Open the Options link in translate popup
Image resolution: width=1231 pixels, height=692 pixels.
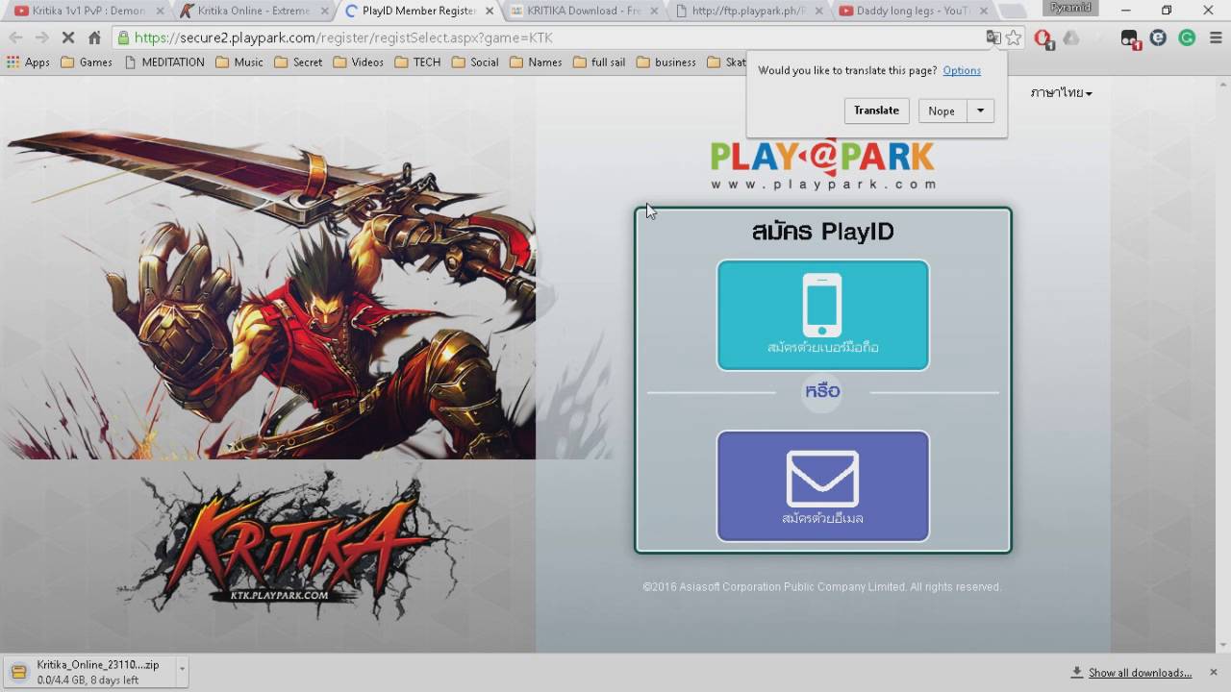[x=962, y=70]
